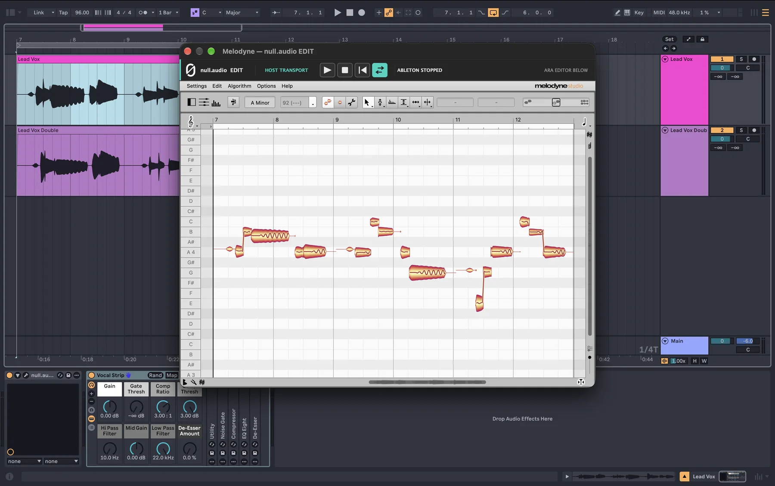Toggle the null.audio device activator

[9, 375]
